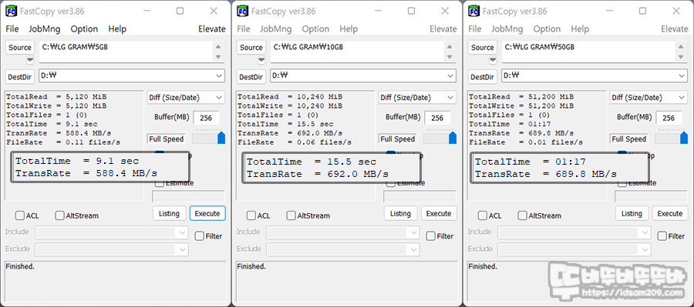Viewport: 694px width, 307px height.
Task: Click Execute button in 10GB window
Action: coord(439,213)
